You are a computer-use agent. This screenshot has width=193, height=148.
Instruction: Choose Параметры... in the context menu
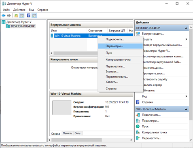(x=120, y=46)
